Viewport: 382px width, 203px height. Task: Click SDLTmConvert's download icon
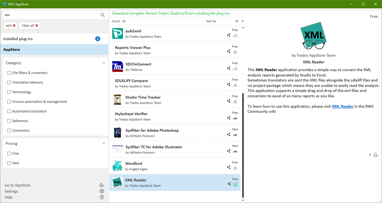[x=235, y=68]
